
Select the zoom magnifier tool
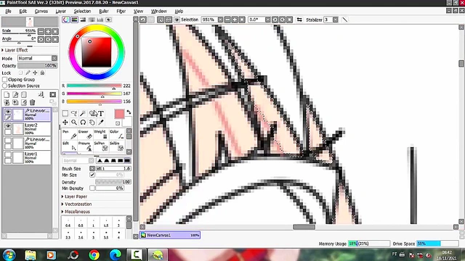click(x=74, y=123)
